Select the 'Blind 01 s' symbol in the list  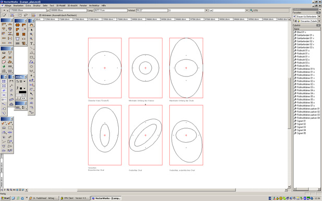[x=302, y=32]
